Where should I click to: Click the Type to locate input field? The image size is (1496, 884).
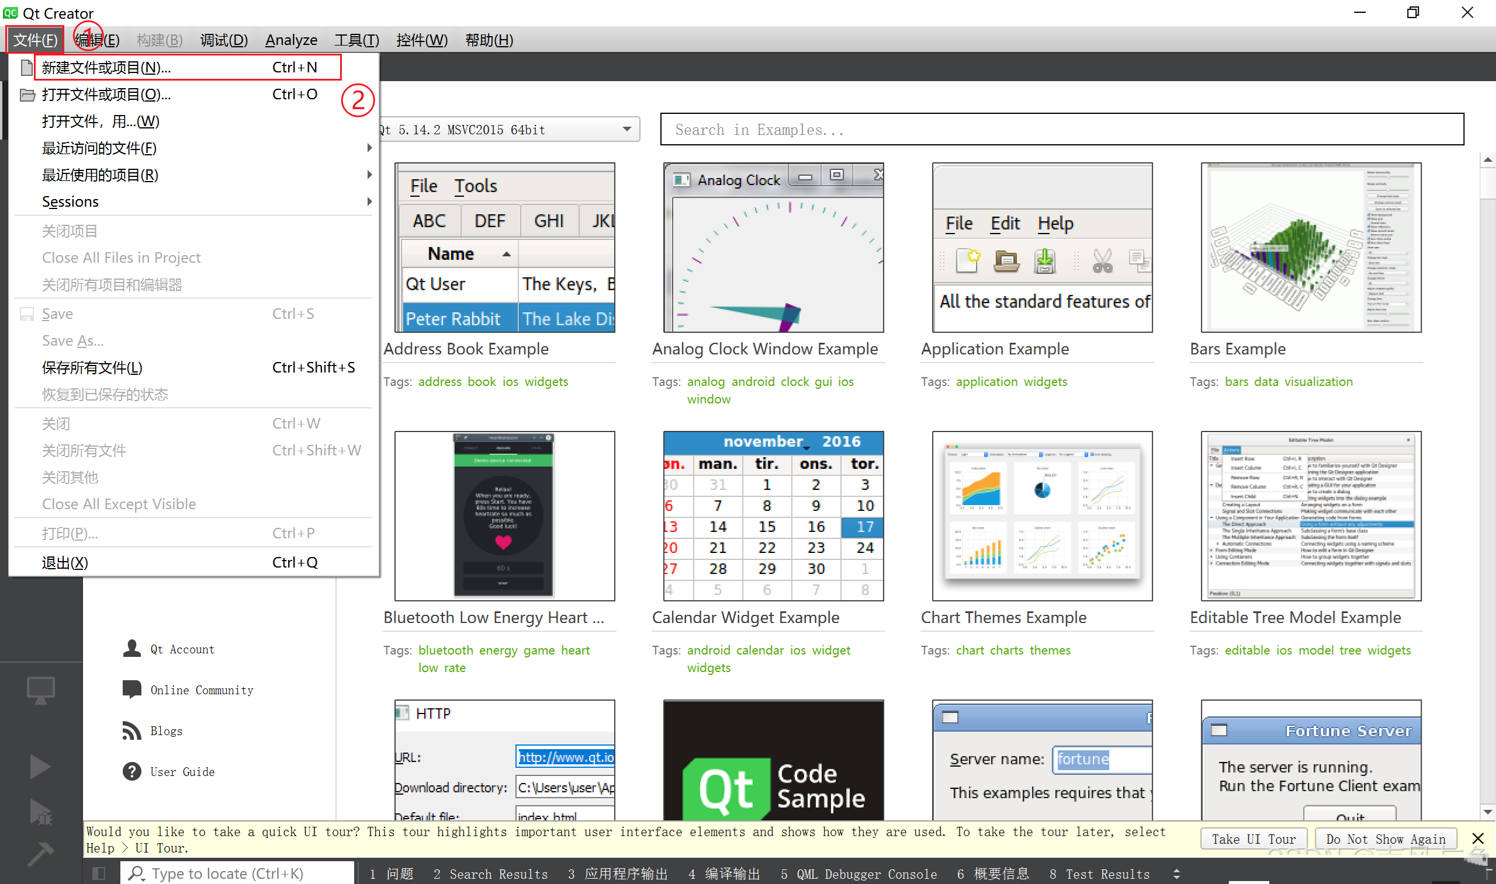(x=237, y=873)
